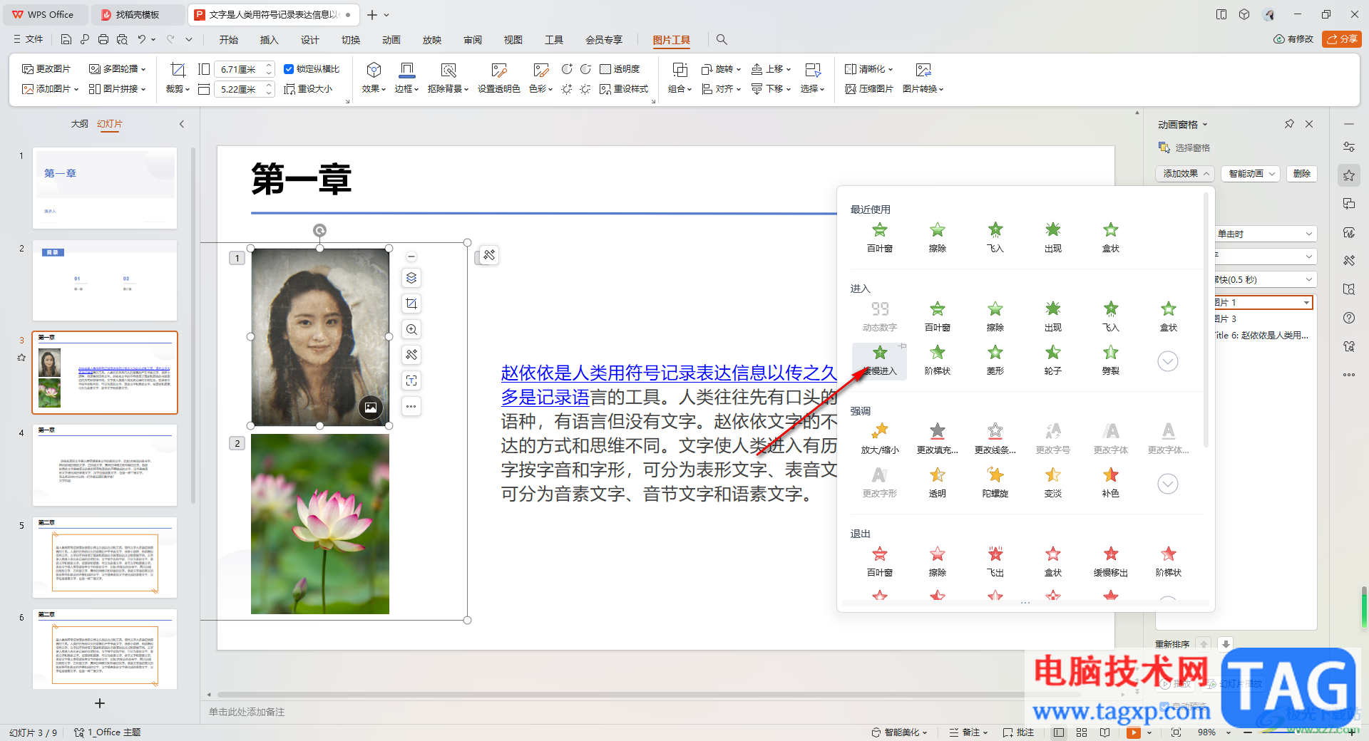
Task: Choose the 放大/缩小 emphasis effect
Action: tap(879, 439)
